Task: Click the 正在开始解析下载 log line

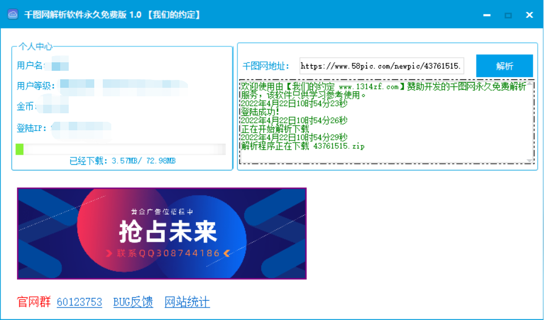Action: [275, 129]
